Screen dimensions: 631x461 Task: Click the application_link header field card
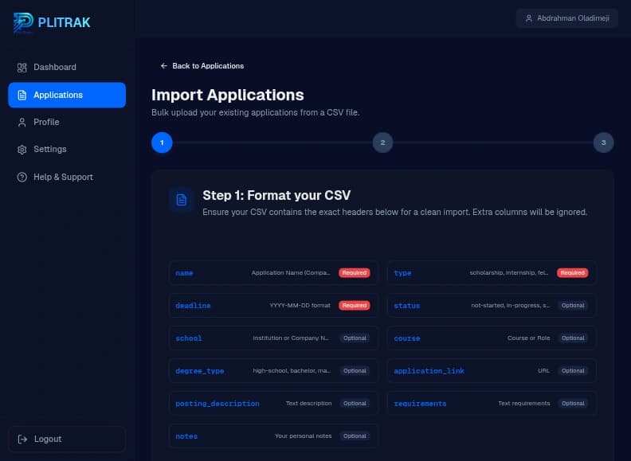point(492,371)
